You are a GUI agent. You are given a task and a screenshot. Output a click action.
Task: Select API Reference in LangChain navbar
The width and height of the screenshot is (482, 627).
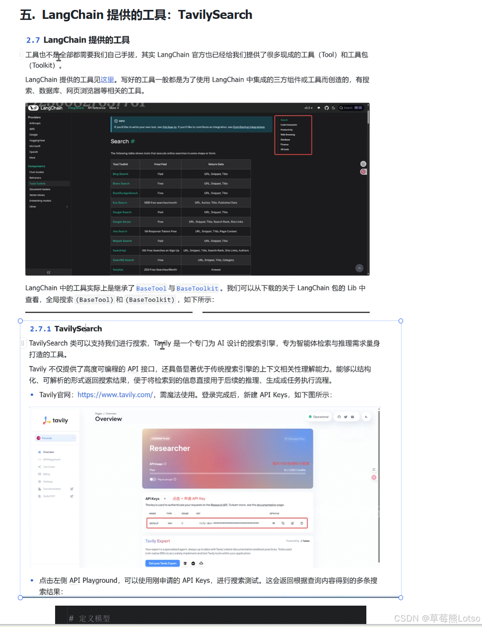click(x=97, y=108)
